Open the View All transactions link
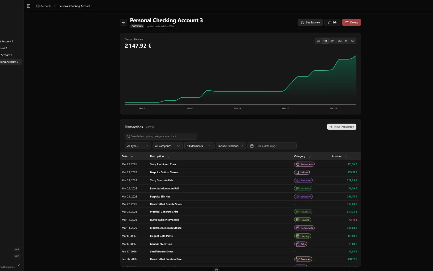 coord(150,127)
